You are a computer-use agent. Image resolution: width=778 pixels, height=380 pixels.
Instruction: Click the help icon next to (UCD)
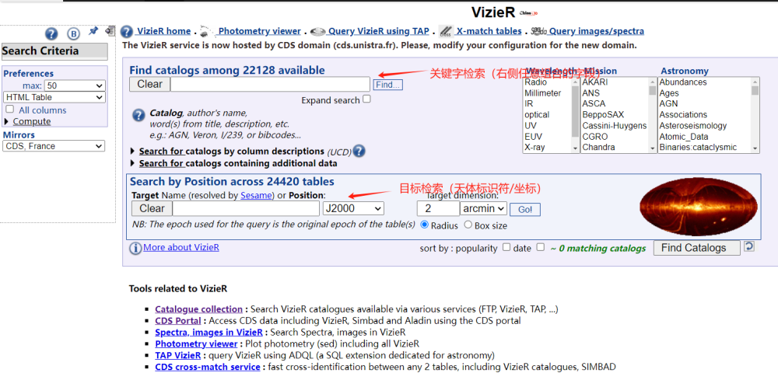point(359,151)
